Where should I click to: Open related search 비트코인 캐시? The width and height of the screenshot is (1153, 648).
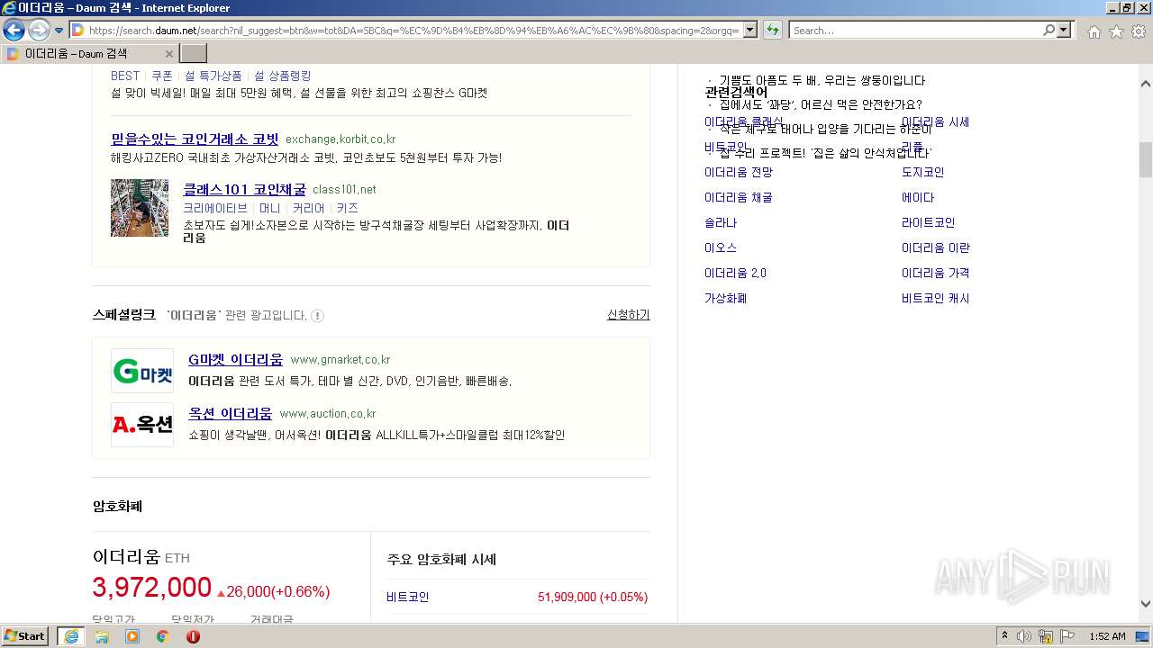[936, 298]
